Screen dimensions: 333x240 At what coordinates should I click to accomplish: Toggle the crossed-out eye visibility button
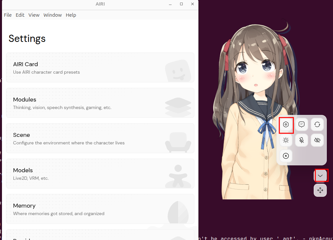317,140
